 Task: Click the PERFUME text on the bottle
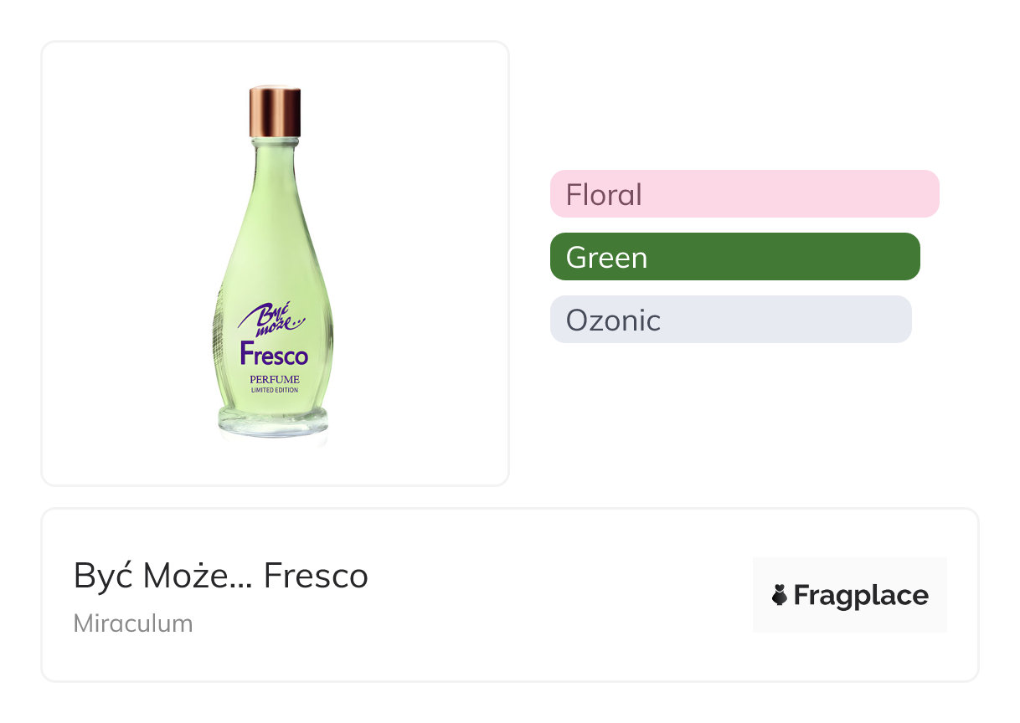[x=274, y=379]
